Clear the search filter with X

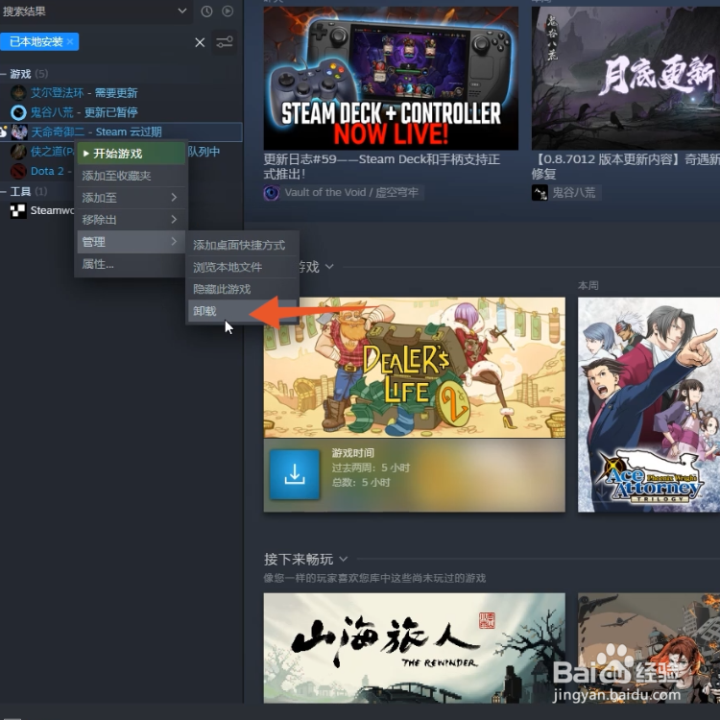click(200, 42)
